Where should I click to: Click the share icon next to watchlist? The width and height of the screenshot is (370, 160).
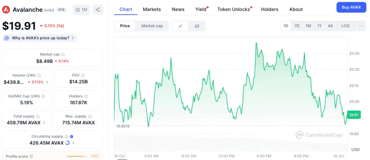coord(98,10)
